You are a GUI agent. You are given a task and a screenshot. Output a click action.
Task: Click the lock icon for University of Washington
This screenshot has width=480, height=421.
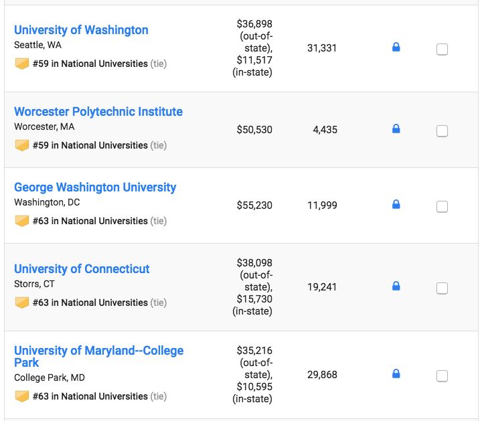point(396,48)
